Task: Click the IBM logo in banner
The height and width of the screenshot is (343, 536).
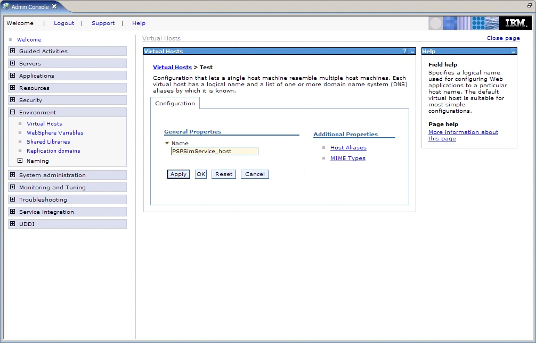Action: 515,23
